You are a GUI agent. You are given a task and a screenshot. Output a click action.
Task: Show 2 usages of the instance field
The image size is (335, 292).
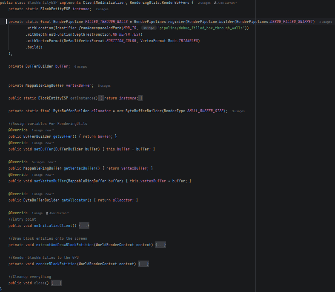pyautogui.click(x=102, y=9)
